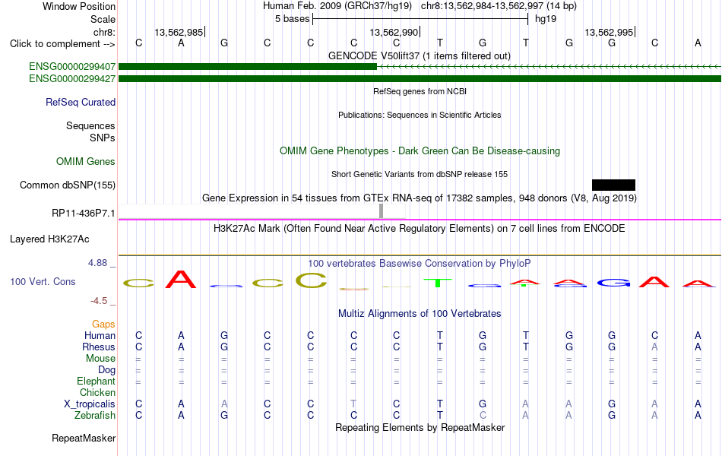Click Publications: Sequences in Scientific Articles title

point(419,115)
